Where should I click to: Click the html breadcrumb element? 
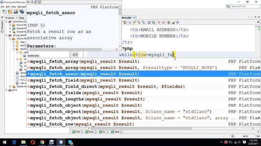point(76,132)
